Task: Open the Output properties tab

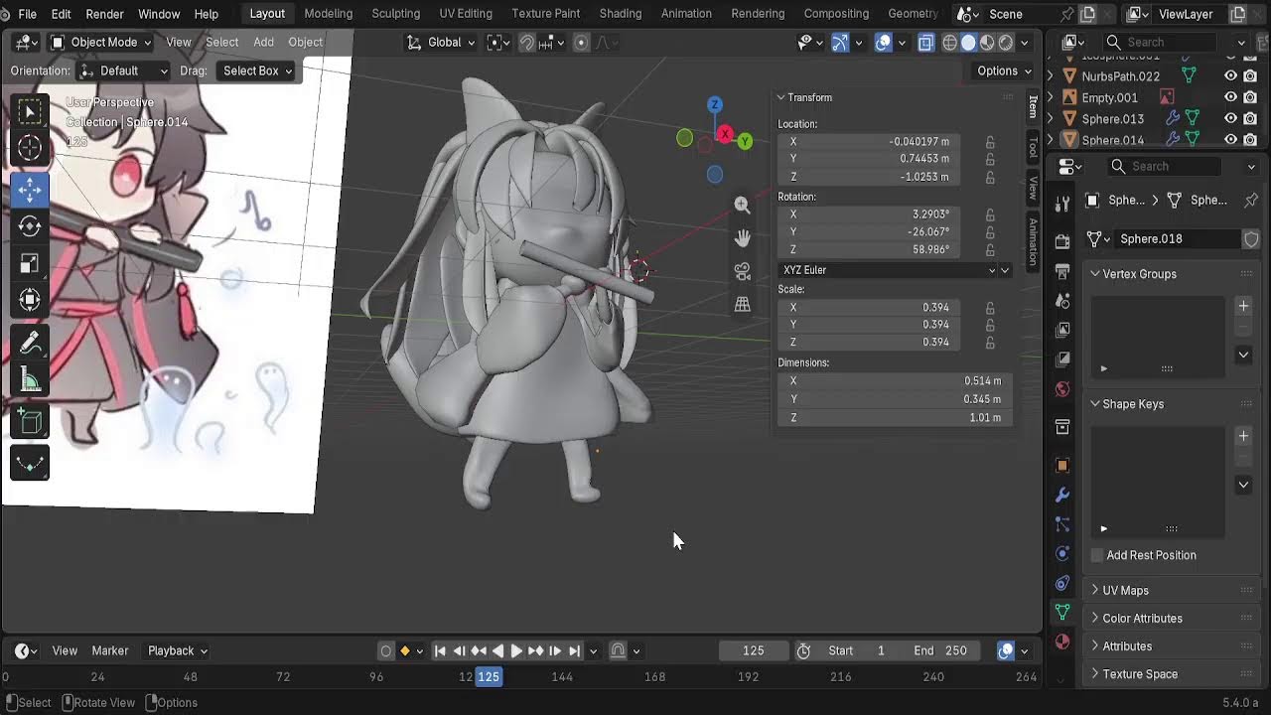Action: click(1062, 271)
